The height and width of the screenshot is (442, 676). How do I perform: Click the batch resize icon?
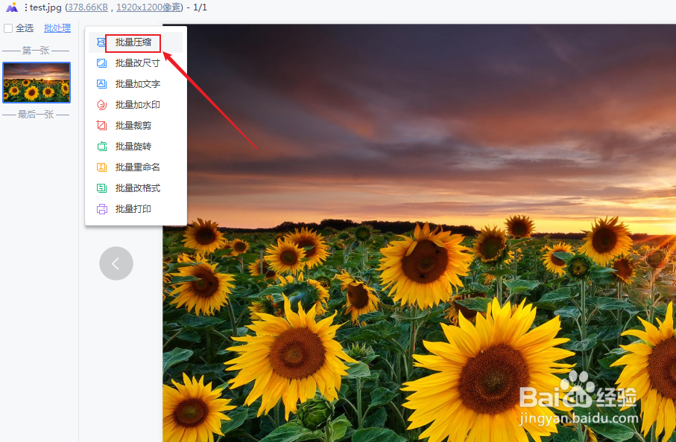tap(101, 63)
